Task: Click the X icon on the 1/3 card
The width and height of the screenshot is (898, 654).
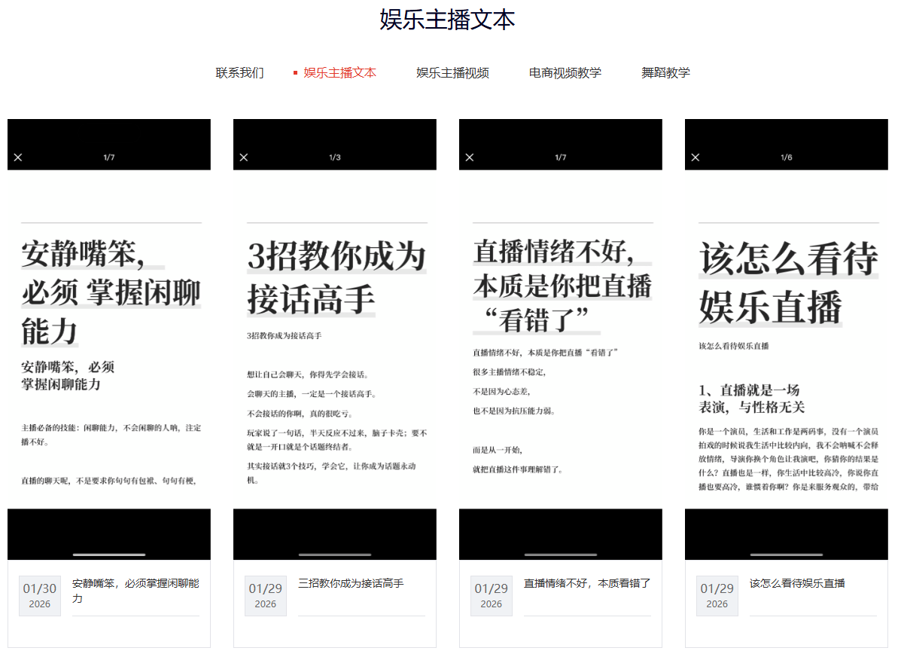Action: point(244,157)
